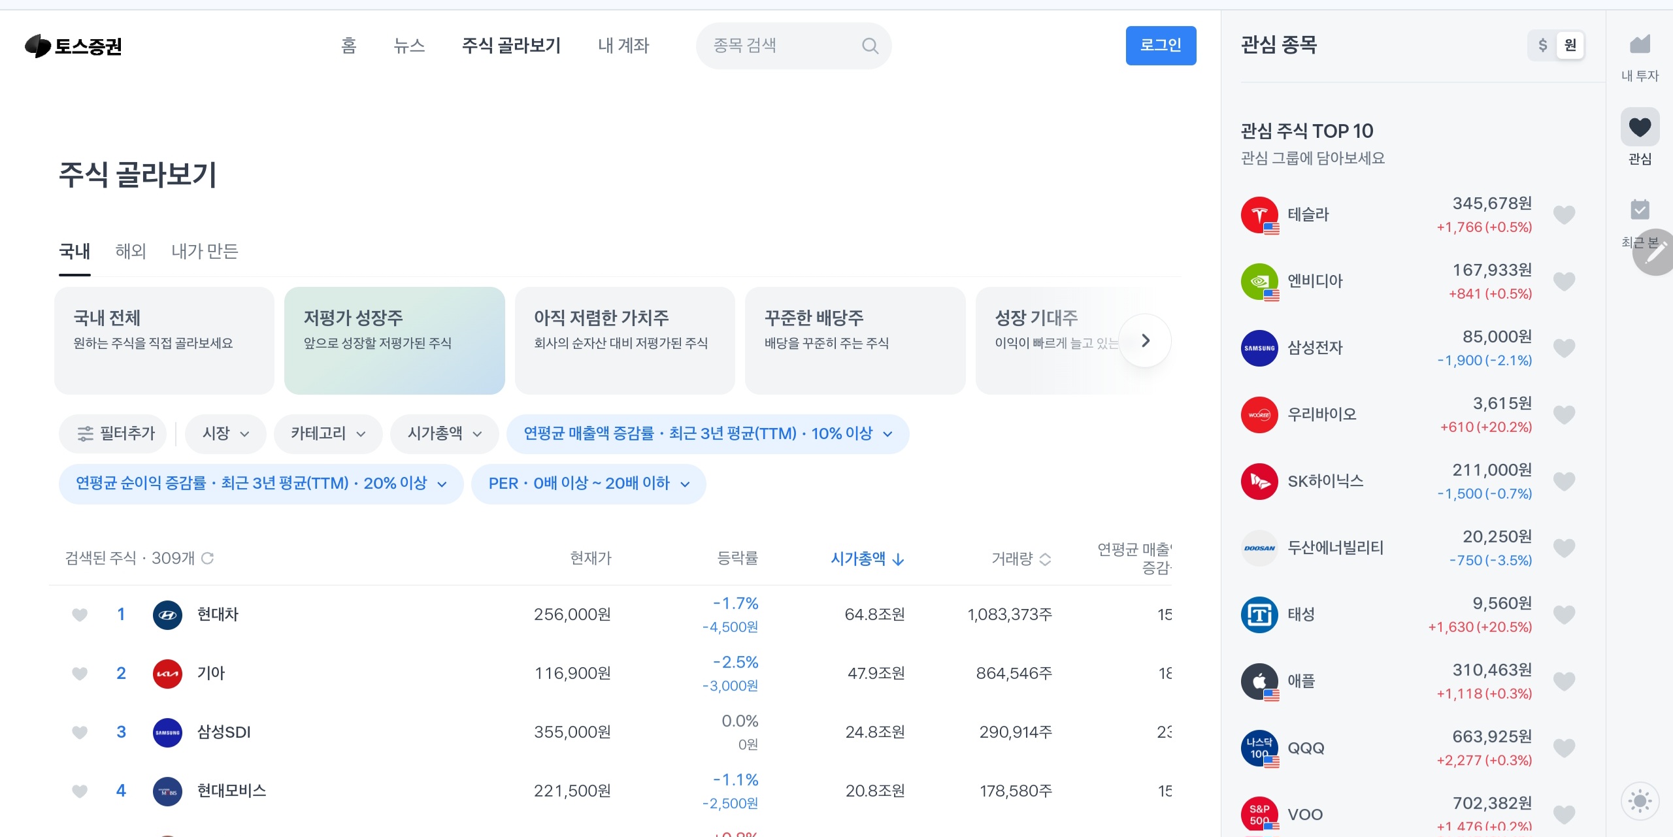Go to 홈 in top navigation

[x=349, y=46]
